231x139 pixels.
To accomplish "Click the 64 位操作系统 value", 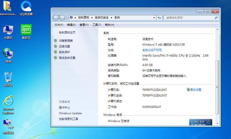I will point(151,71).
